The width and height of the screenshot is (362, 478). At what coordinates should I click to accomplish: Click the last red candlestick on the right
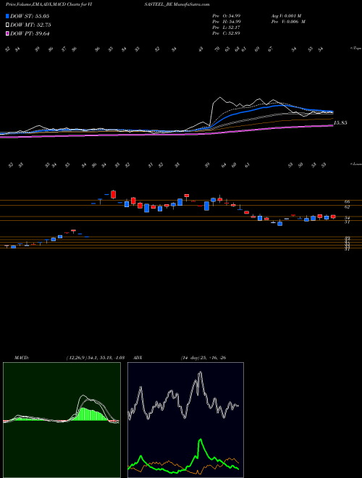pos(333,217)
